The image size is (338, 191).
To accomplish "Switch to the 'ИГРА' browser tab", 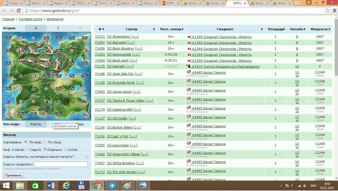I will click(x=170, y=3).
